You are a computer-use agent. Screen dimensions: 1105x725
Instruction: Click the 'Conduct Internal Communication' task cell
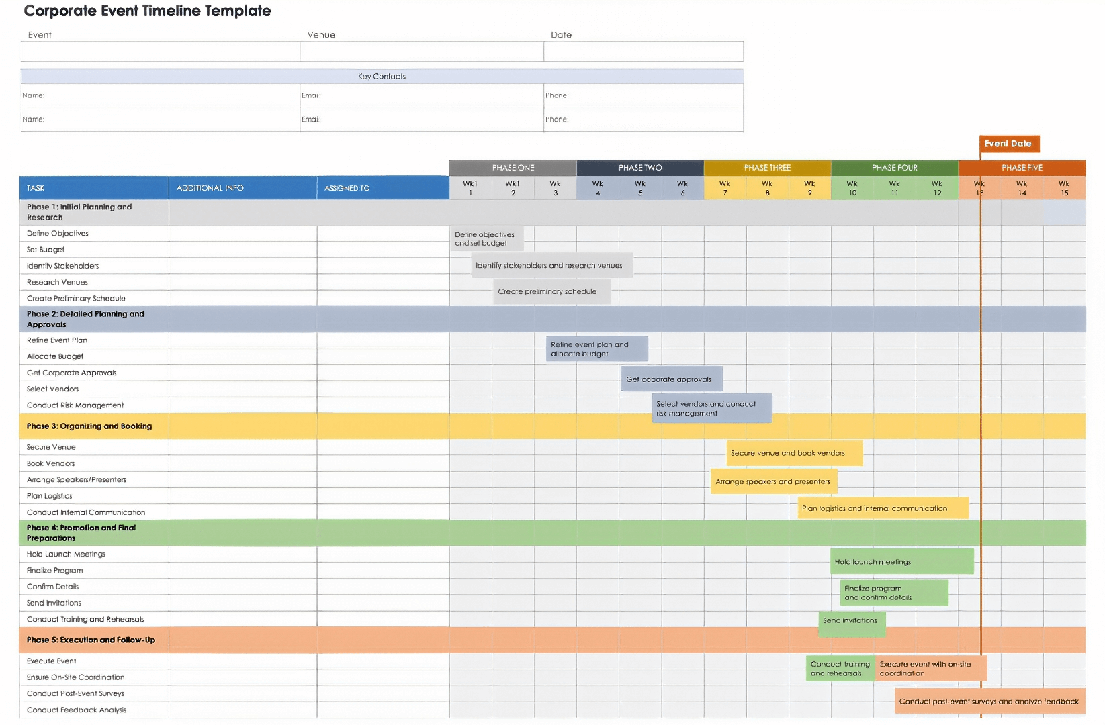coord(94,512)
